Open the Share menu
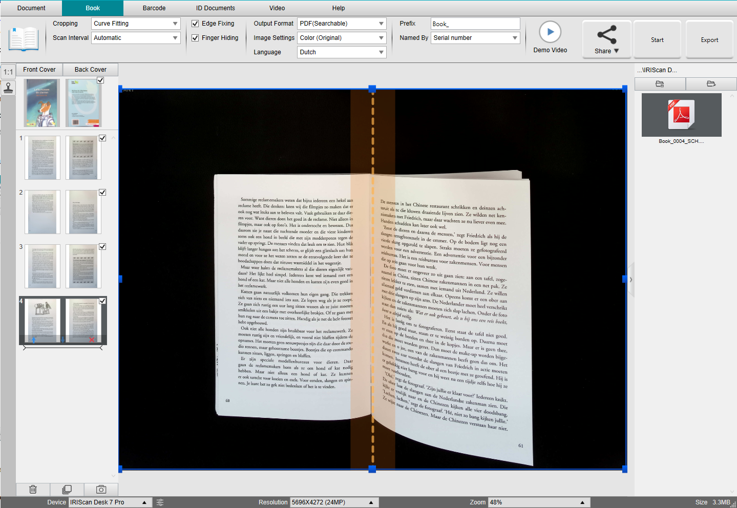This screenshot has width=737, height=508. point(607,39)
